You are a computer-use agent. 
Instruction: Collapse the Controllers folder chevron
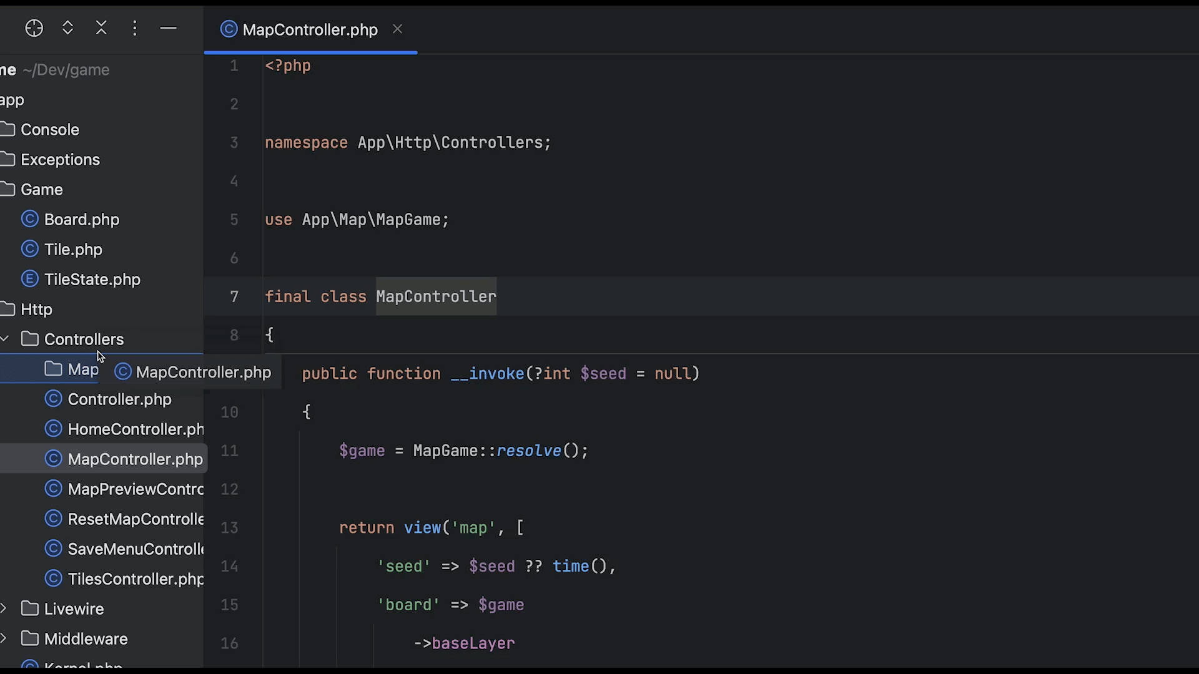[x=5, y=339]
